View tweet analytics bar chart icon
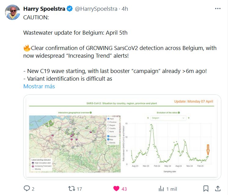Screen dimensions: 228x195 (161, 189)
